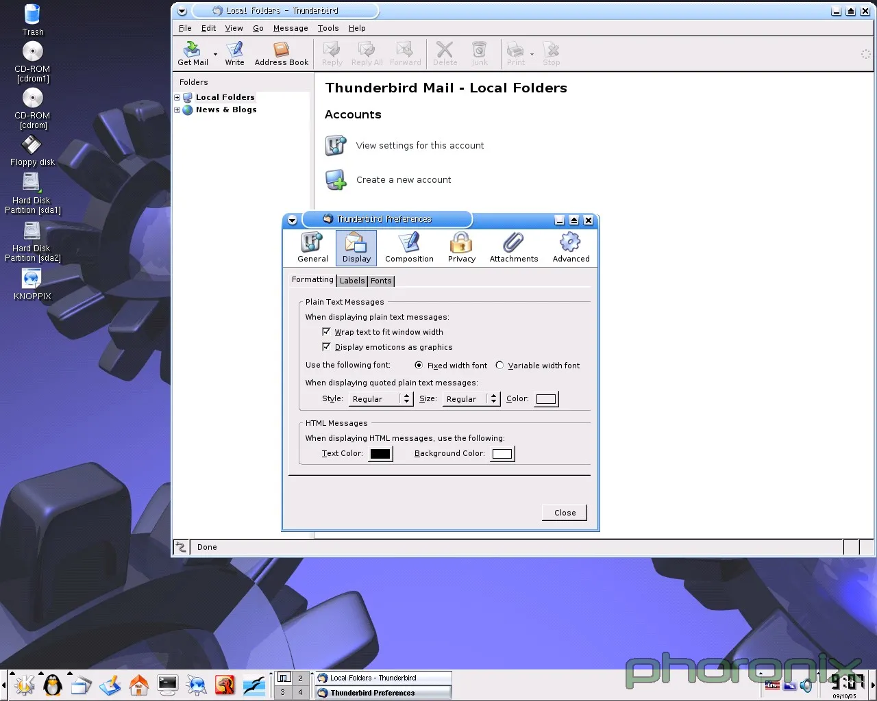877x701 pixels.
Task: Open the quoted text Size dropdown
Action: point(471,398)
